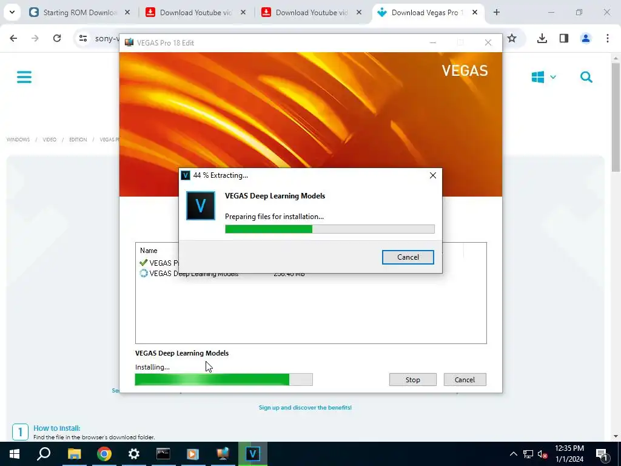The image size is (621, 466).
Task: Open Chrome downloads
Action: coord(542,38)
